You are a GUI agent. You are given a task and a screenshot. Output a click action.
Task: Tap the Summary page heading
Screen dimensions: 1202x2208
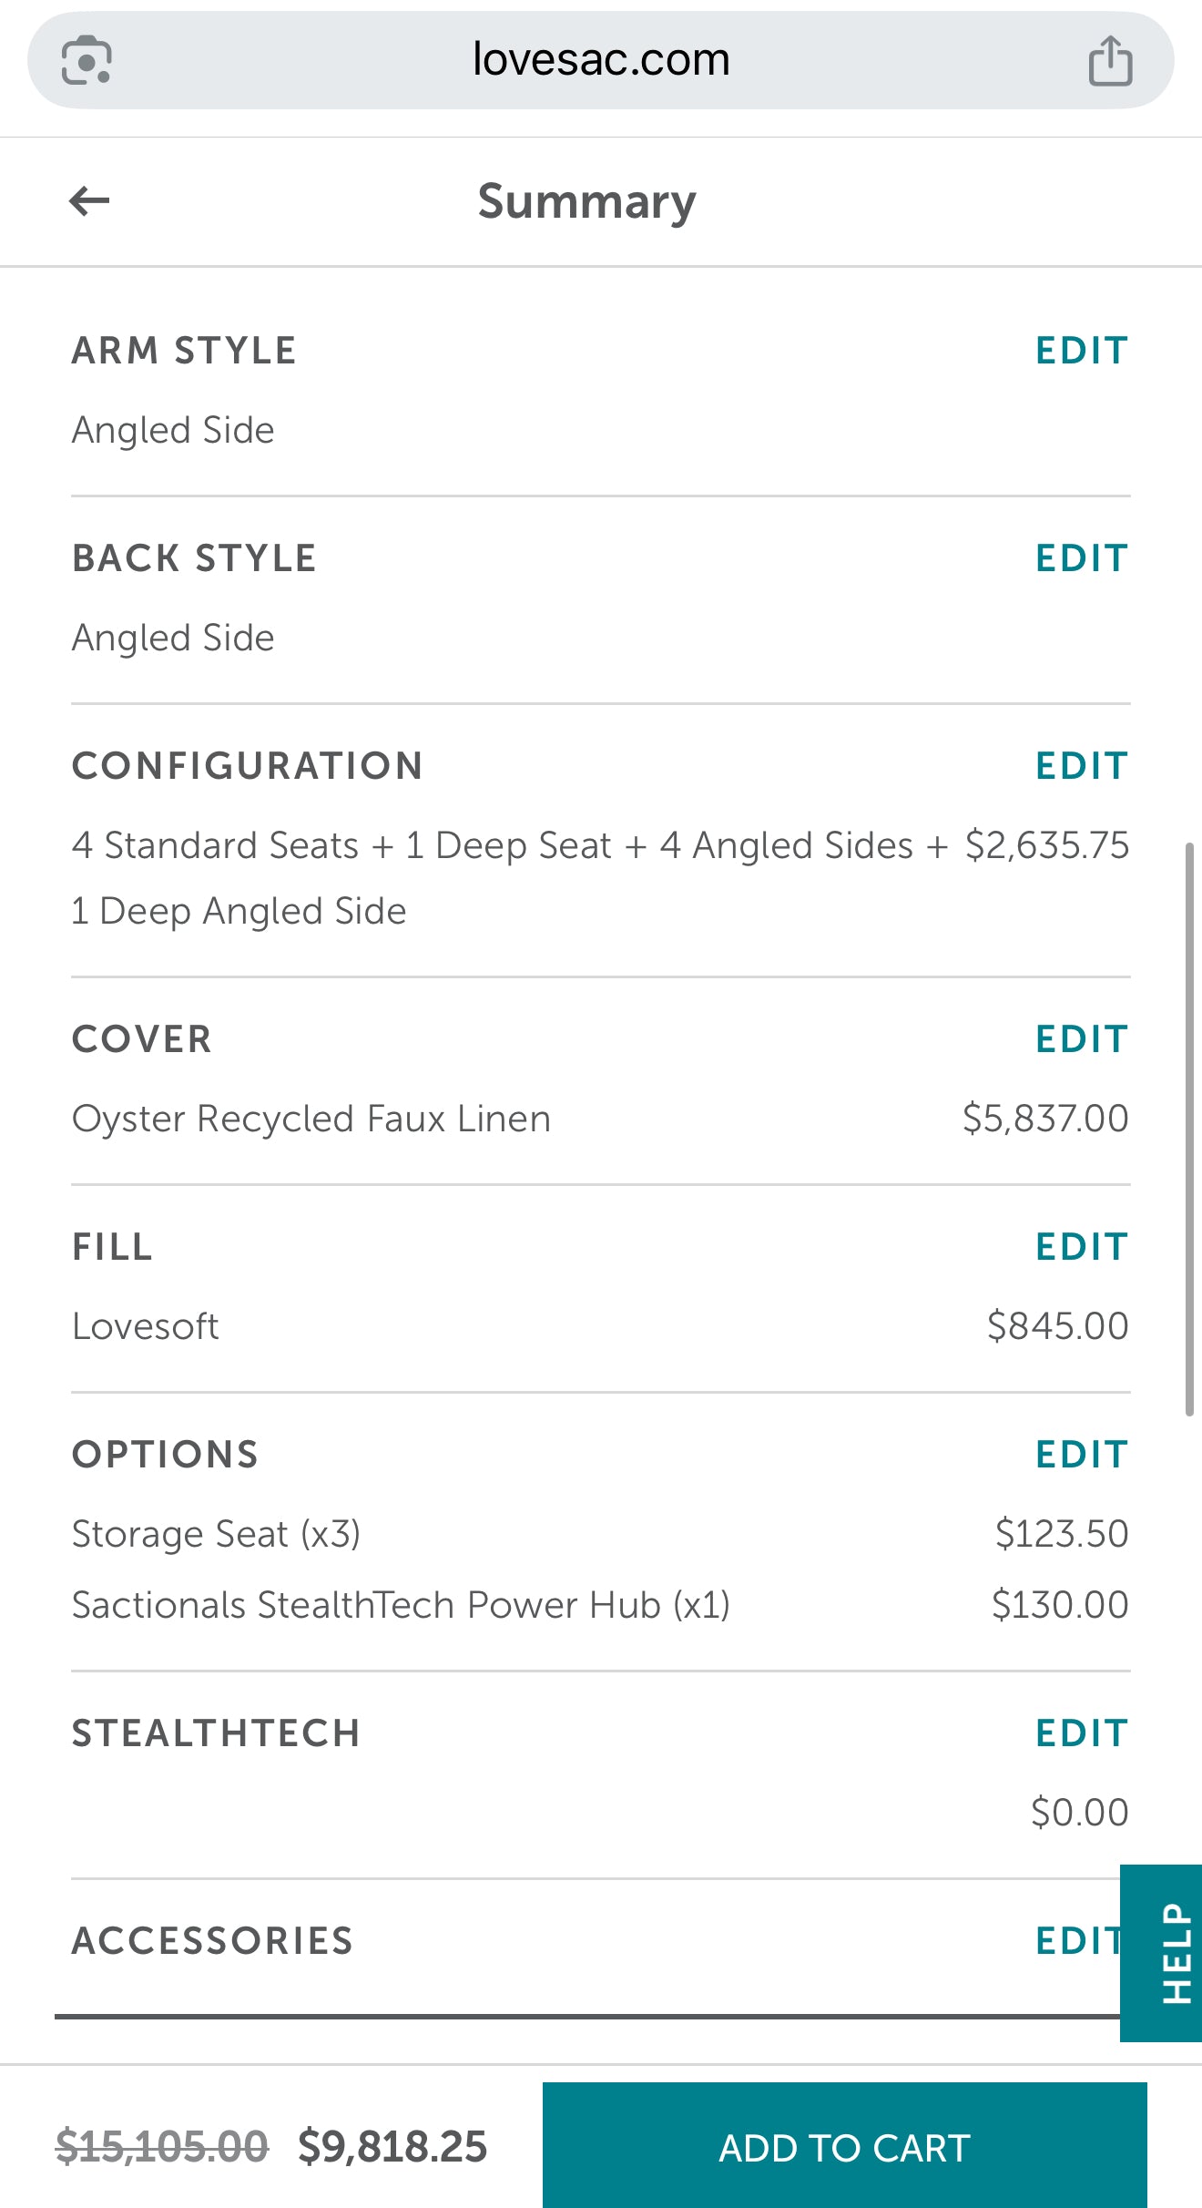tap(587, 201)
